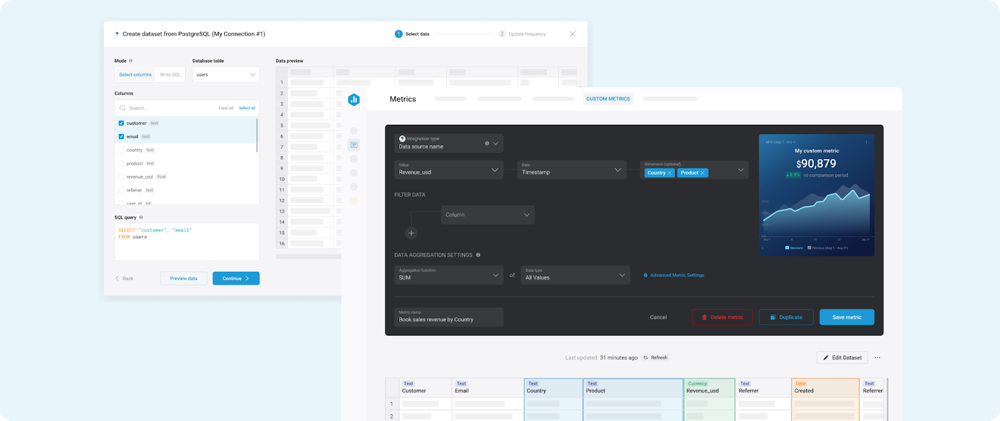Click the selected dataset icon in sidebar
Viewport: 1000px width, 421px height.
point(354,145)
